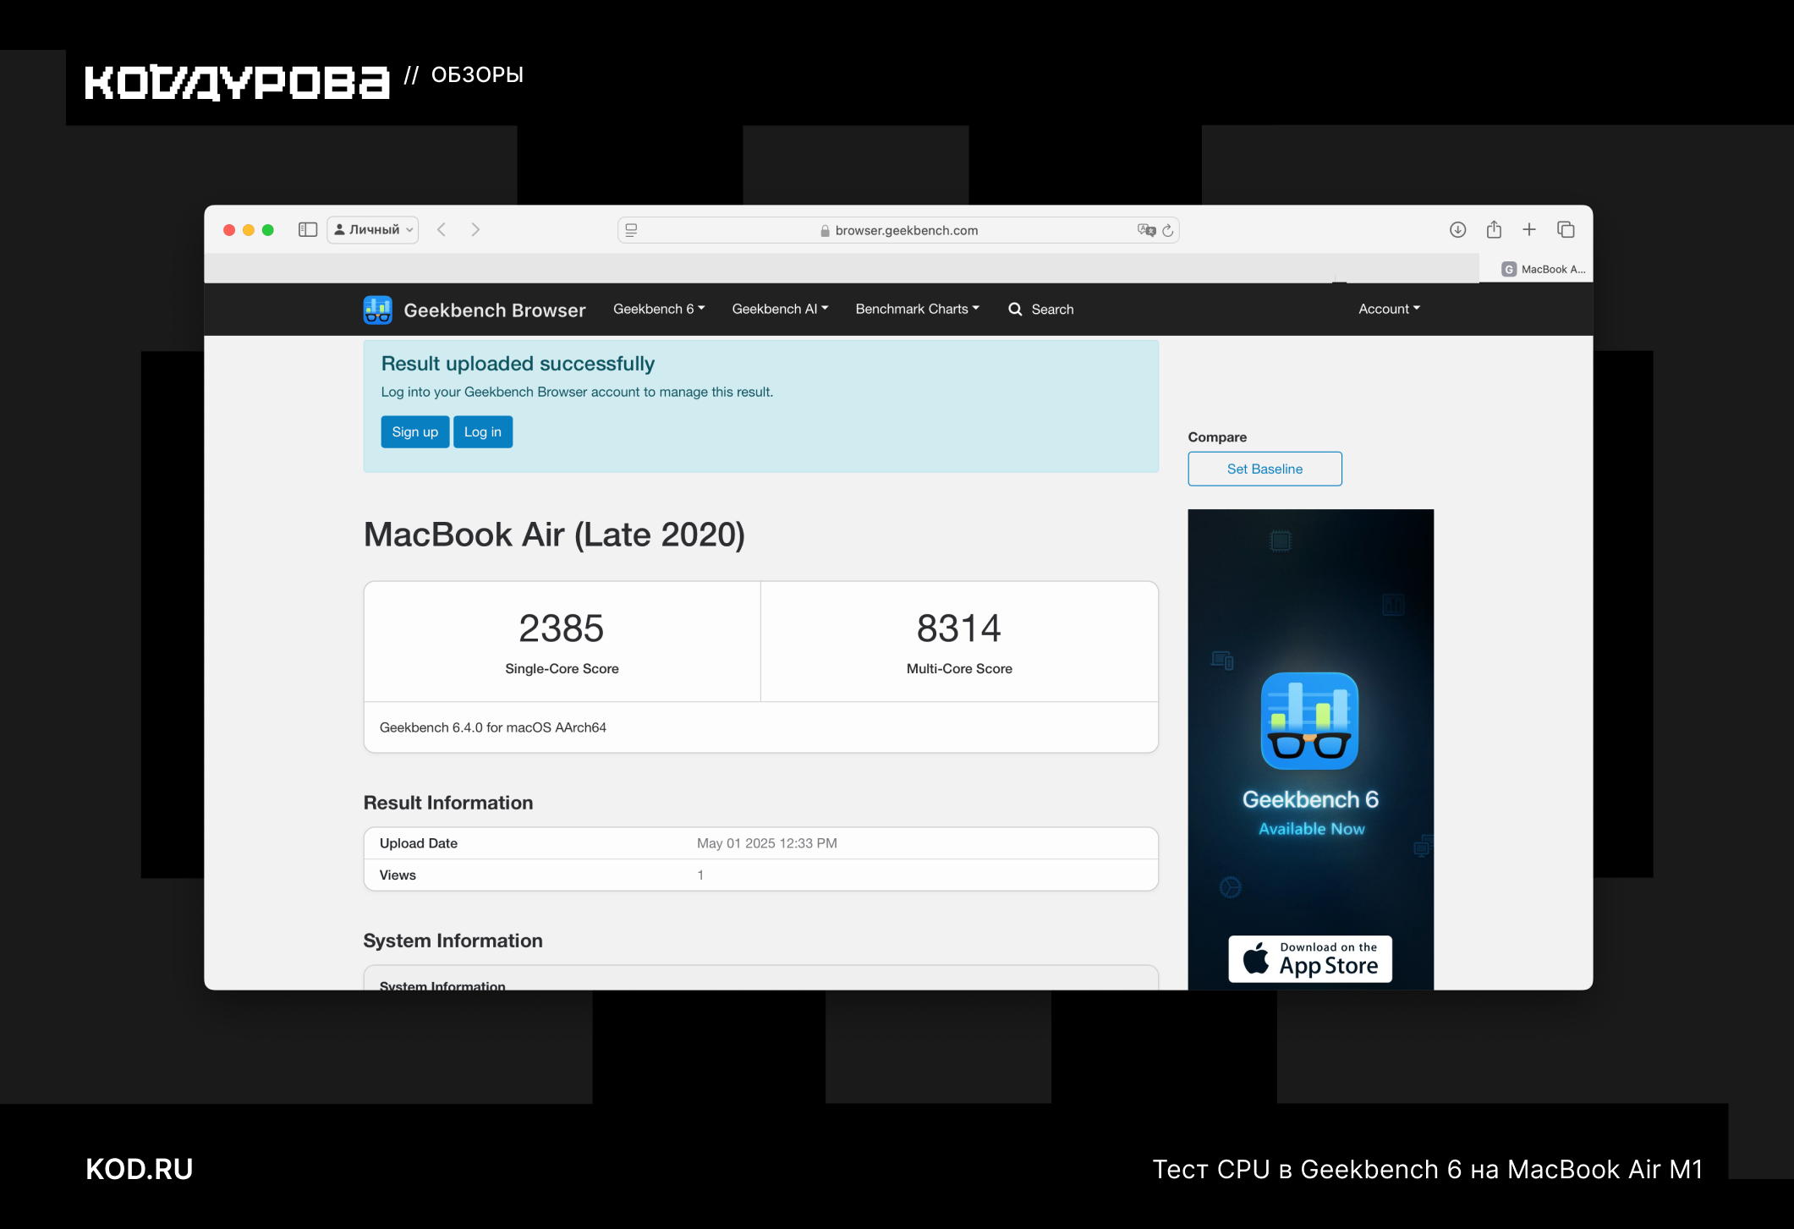Click the Geekbench 6.4.0 for macOS AArch64 text
Viewport: 1794px width, 1229px height.
click(x=493, y=727)
